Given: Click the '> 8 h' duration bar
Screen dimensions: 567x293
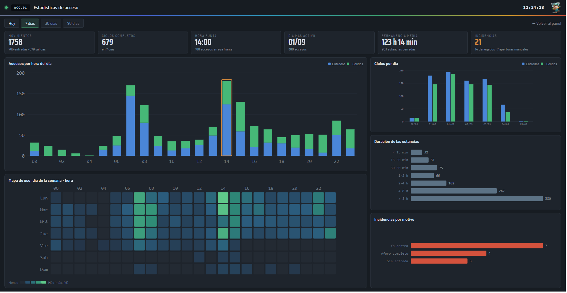Looking at the screenshot, I should [477, 199].
